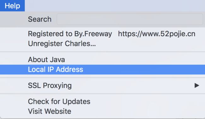The image size is (205, 119).
Task: Click inside the Help Search field
Action: click(130, 19)
